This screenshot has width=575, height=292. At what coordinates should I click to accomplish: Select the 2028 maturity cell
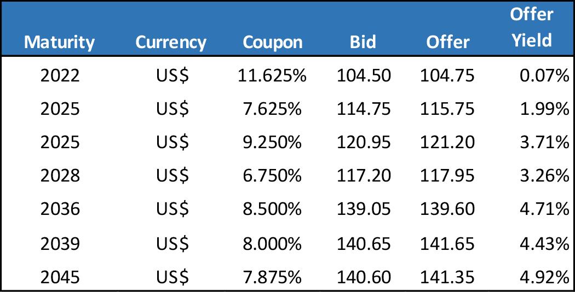point(60,176)
